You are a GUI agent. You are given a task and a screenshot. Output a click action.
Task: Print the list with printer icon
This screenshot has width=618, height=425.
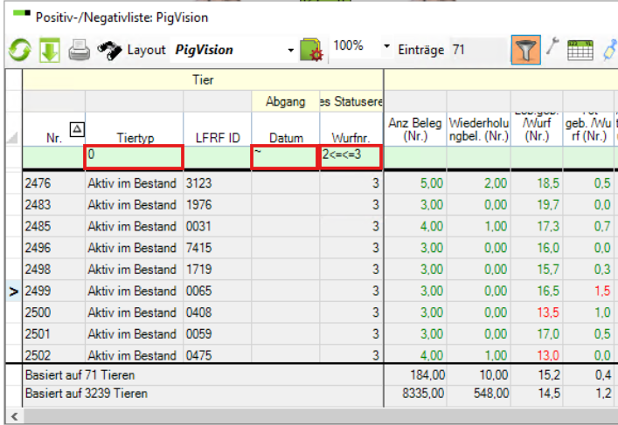pos(80,51)
